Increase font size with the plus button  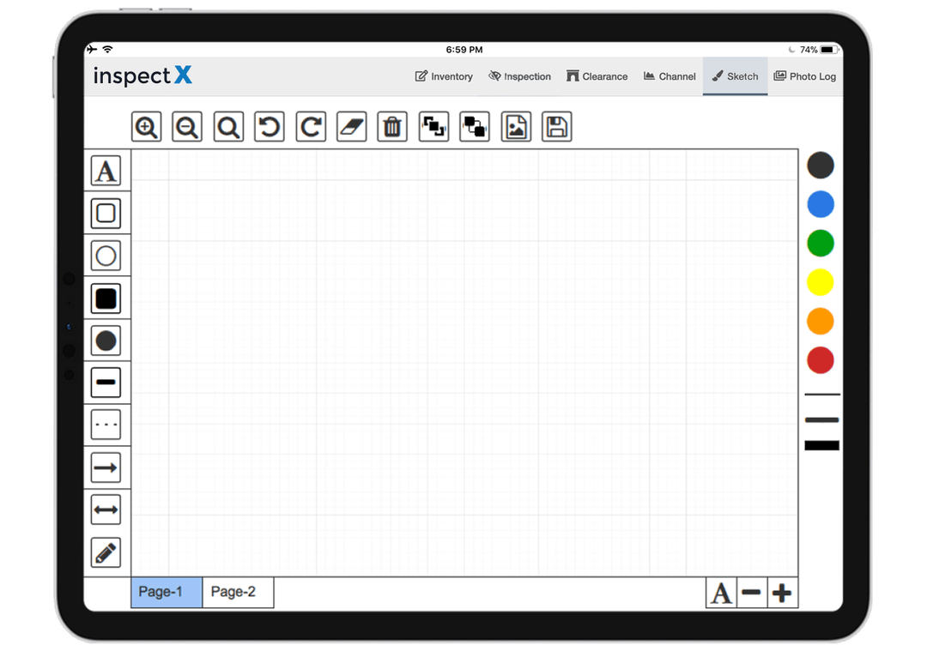coord(783,592)
